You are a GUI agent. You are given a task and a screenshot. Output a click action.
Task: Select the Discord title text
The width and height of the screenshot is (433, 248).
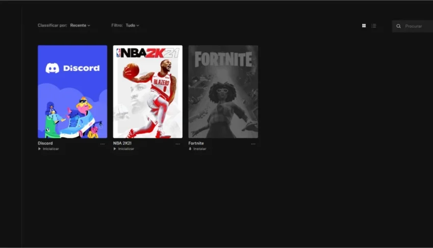point(45,143)
